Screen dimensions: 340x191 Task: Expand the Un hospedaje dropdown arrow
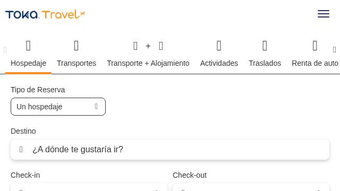(96, 106)
